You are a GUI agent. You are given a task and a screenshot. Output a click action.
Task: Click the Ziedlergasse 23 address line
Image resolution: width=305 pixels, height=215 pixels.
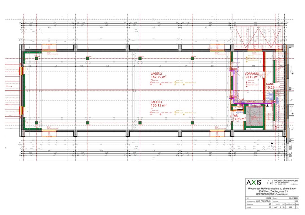pyautogui.click(x=272, y=191)
